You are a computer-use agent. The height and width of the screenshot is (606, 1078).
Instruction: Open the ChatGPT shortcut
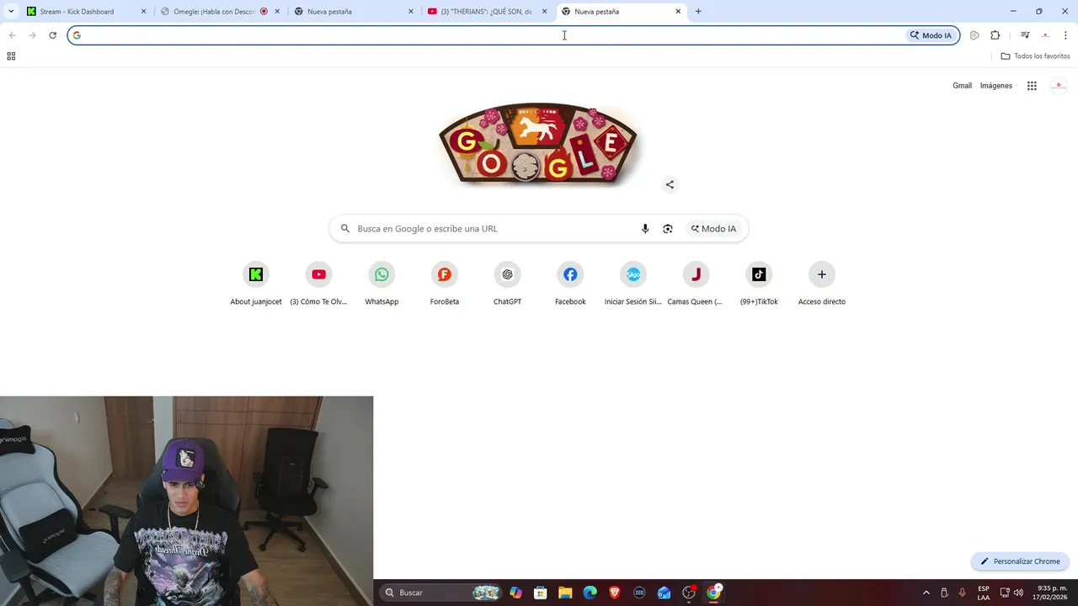coord(507,284)
